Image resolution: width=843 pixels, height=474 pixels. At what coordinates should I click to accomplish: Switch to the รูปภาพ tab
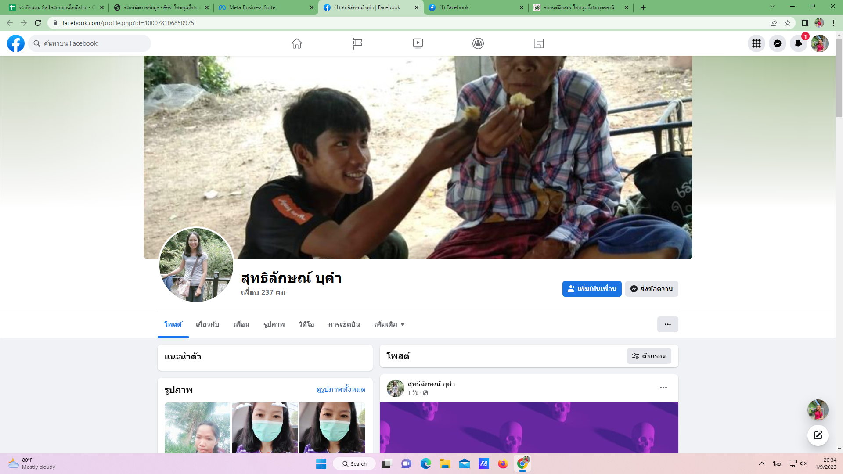pyautogui.click(x=274, y=324)
